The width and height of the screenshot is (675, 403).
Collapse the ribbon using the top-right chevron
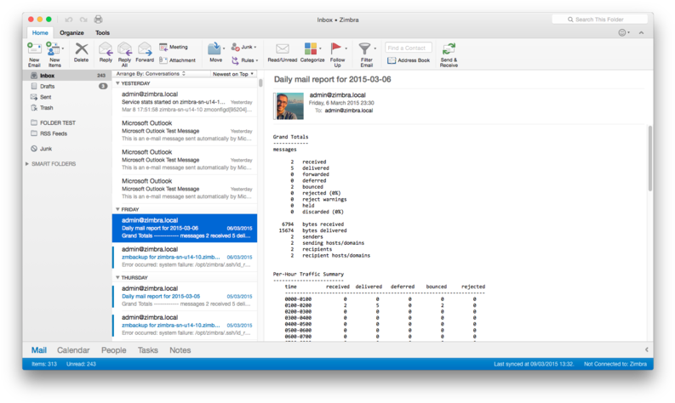pyautogui.click(x=641, y=32)
